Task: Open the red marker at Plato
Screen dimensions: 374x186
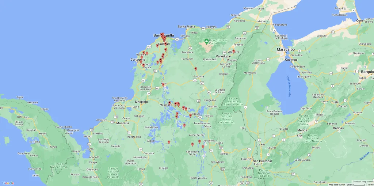Action: (x=163, y=85)
